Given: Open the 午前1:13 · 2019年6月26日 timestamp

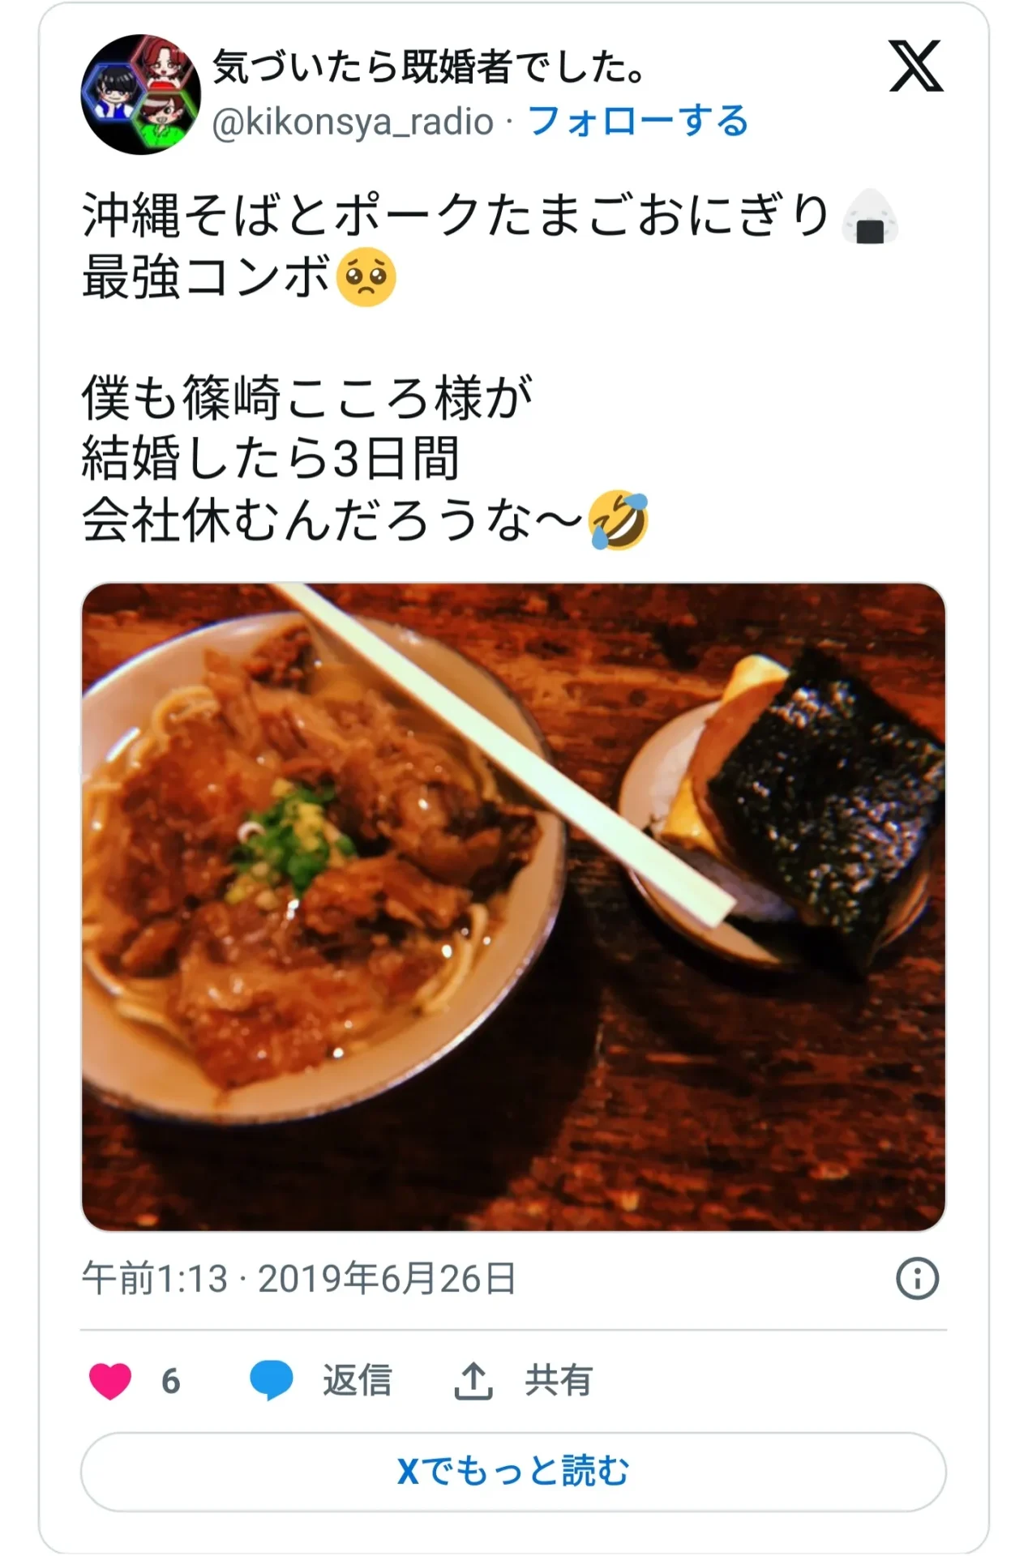Looking at the screenshot, I should pos(299,1279).
